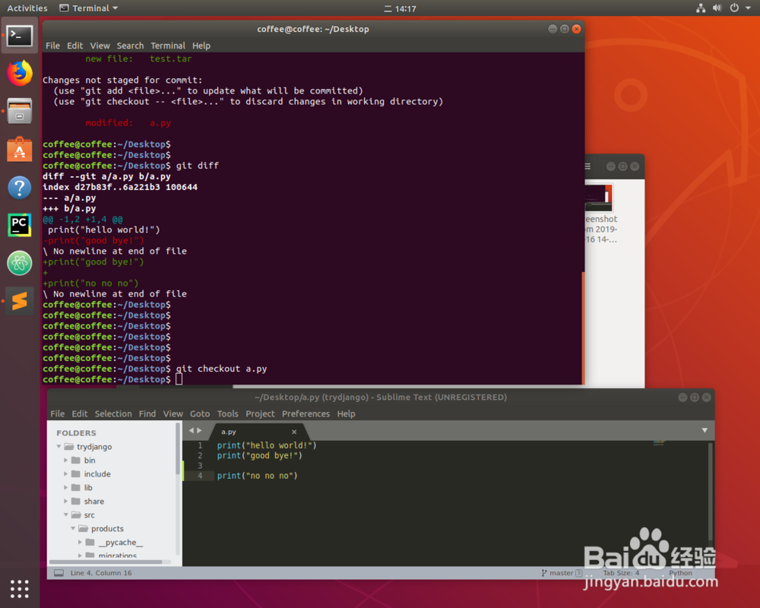Click the FOLDERS sidebar heading
Viewport: 760px width, 608px height.
76,433
